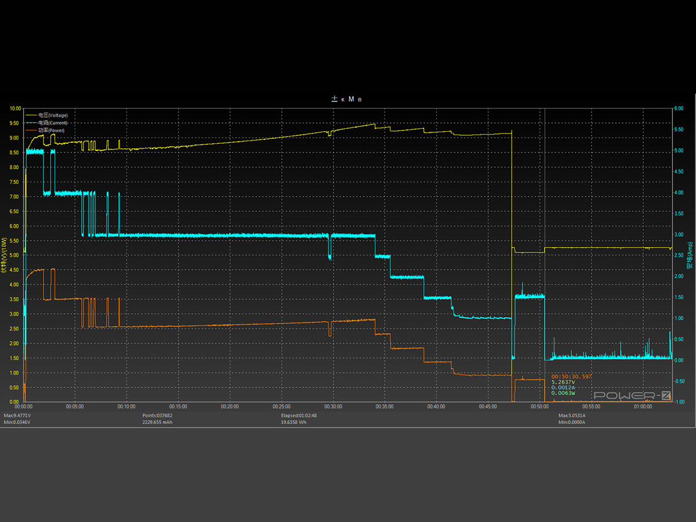Click the chart title above the graph
This screenshot has height=522, width=696.
tap(347, 100)
